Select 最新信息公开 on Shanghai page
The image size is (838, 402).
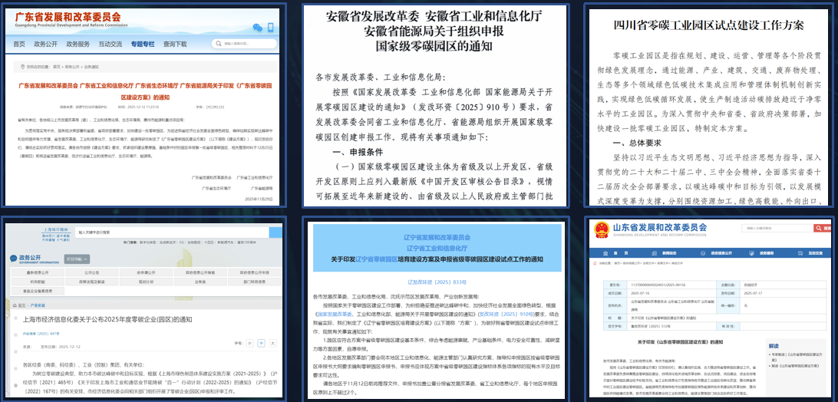[38, 272]
